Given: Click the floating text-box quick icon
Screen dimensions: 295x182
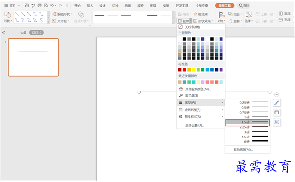Looking at the screenshot, I should tap(277, 122).
